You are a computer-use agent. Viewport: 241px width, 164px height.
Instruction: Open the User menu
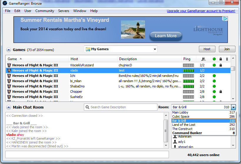coord(28,11)
